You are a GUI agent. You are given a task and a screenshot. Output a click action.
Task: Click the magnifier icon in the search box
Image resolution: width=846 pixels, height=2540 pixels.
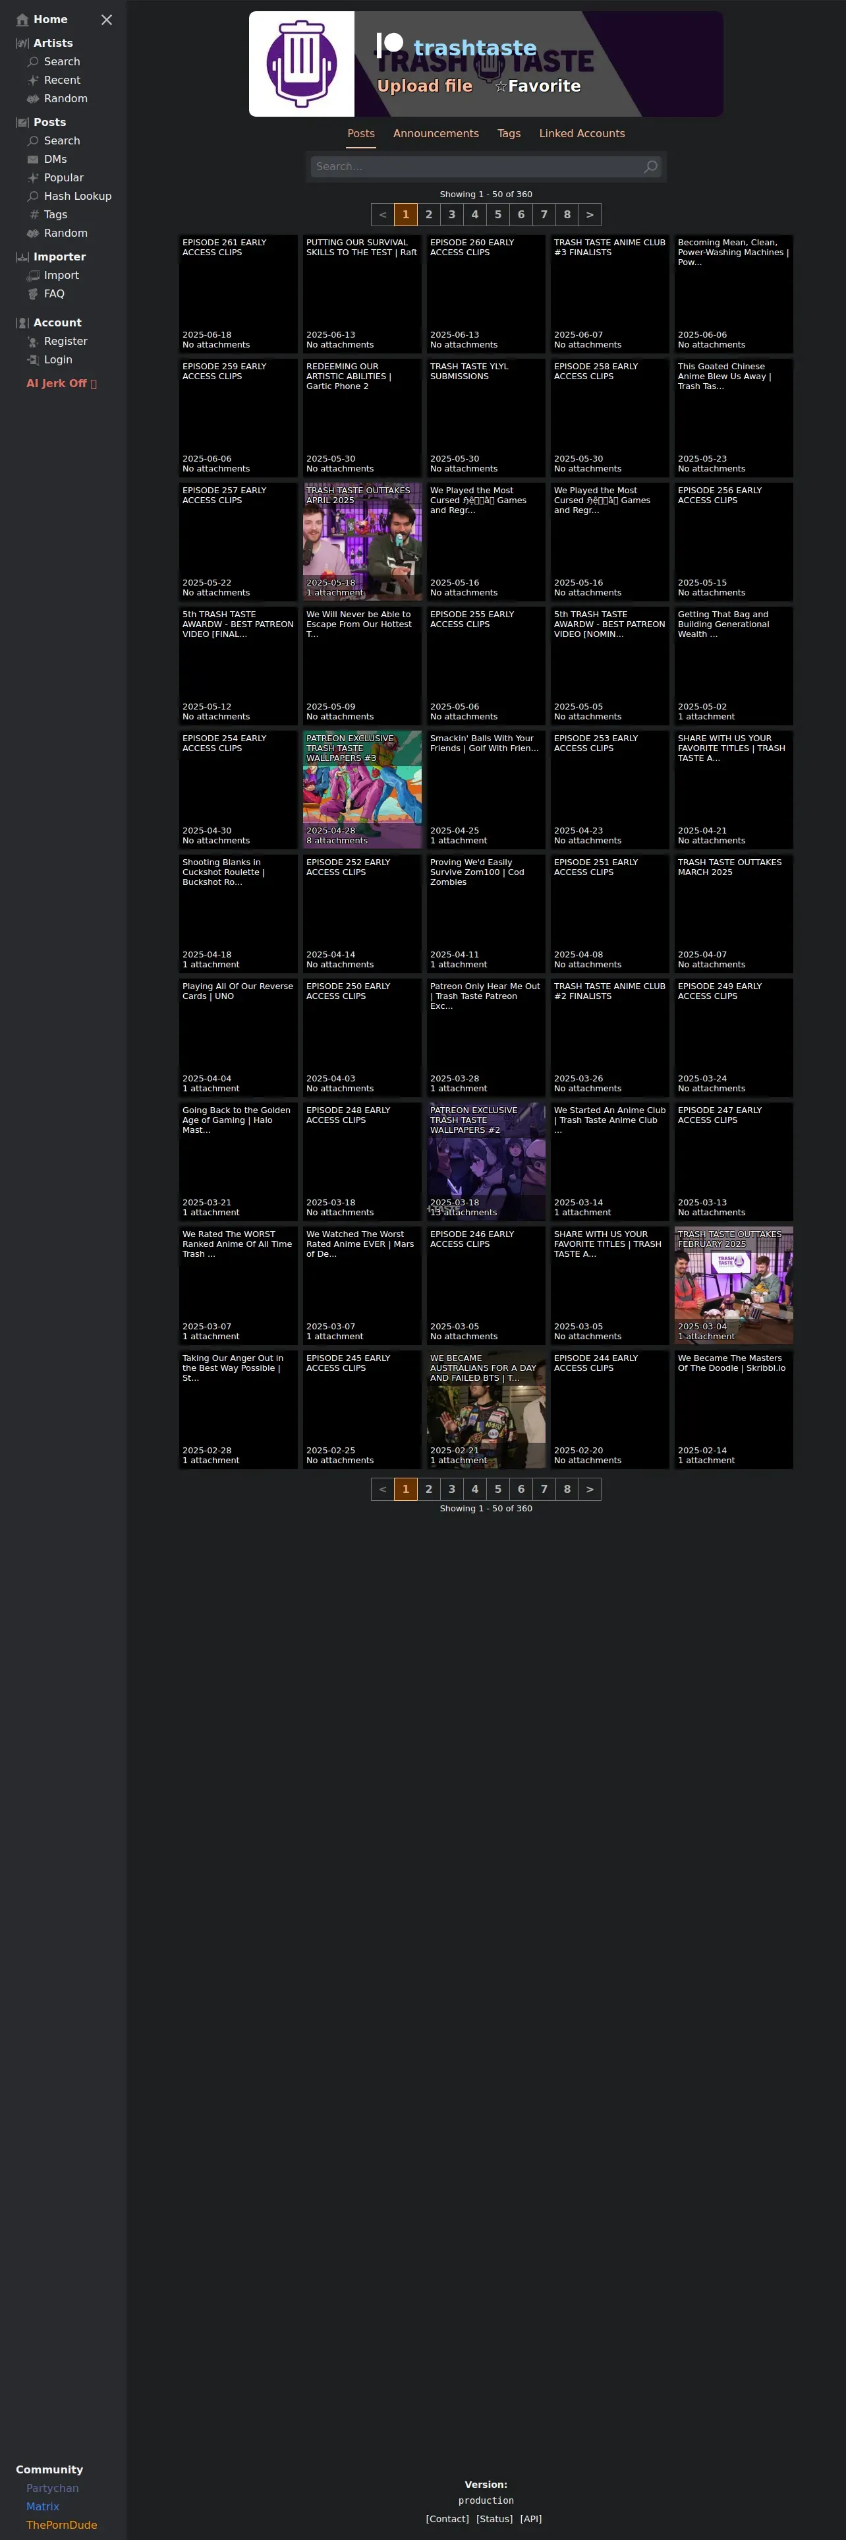click(x=650, y=167)
